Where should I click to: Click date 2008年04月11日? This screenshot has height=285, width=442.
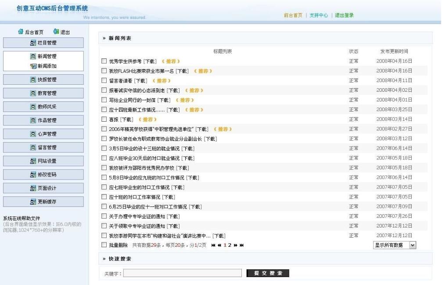[394, 80]
